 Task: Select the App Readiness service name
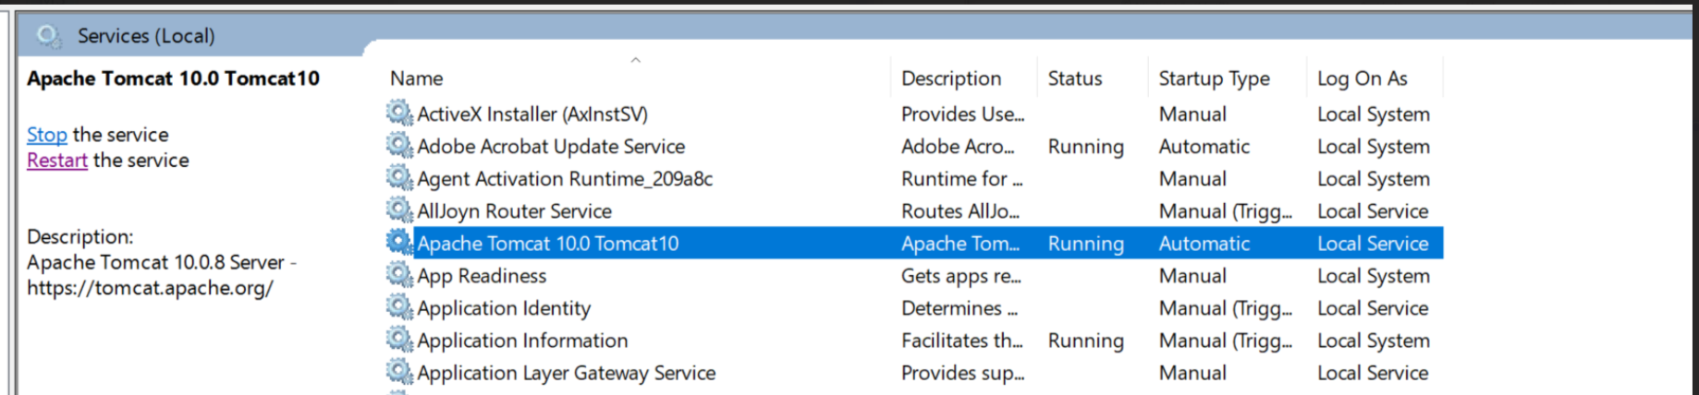pos(482,276)
